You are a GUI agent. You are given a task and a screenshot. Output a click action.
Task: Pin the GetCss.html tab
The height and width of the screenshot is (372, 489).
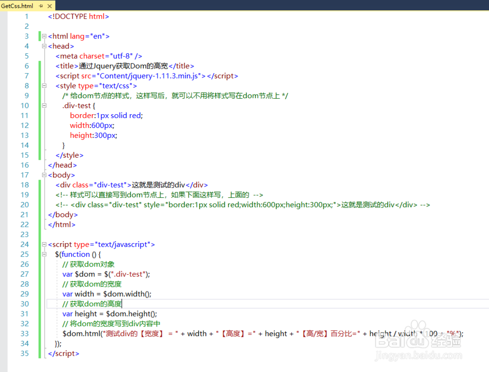(41, 6)
